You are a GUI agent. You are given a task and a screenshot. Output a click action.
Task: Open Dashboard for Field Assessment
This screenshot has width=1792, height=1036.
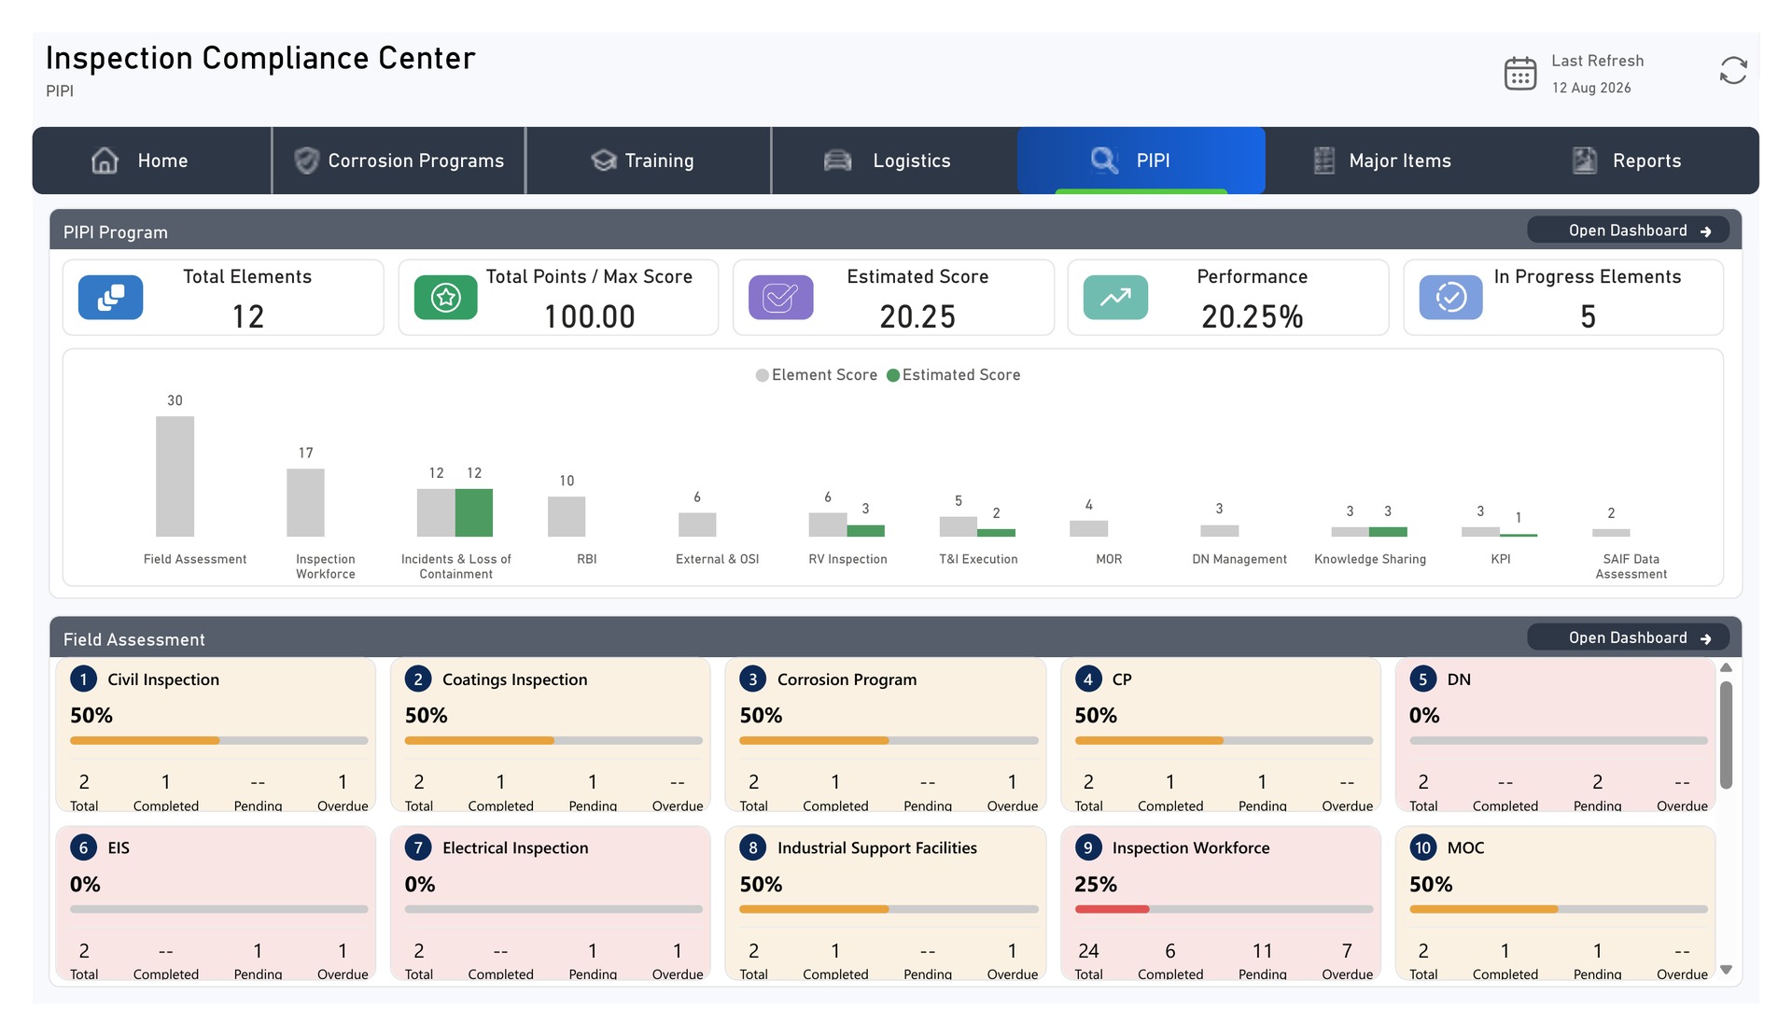click(x=1628, y=637)
